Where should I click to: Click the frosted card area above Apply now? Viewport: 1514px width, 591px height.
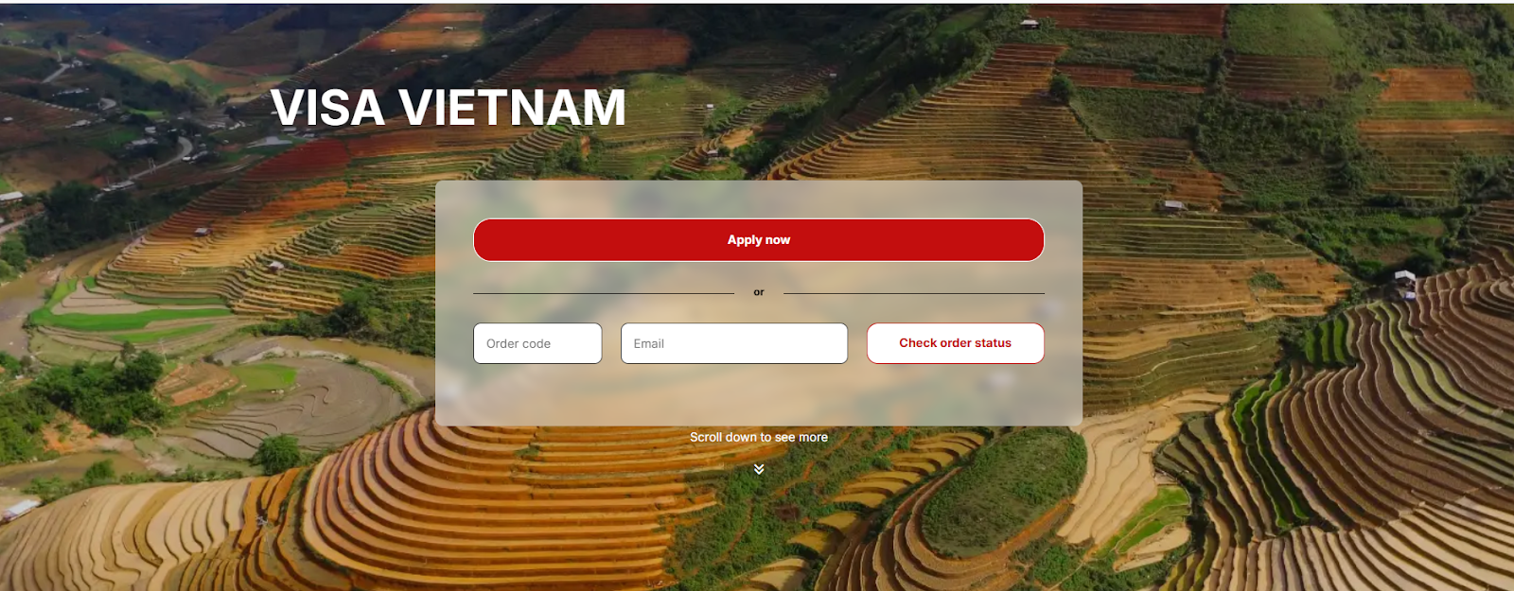click(759, 200)
